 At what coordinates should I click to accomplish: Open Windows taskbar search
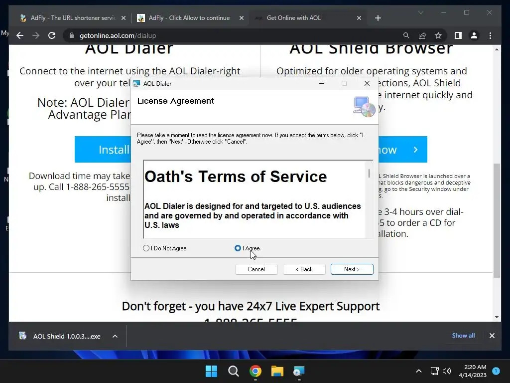(233, 371)
